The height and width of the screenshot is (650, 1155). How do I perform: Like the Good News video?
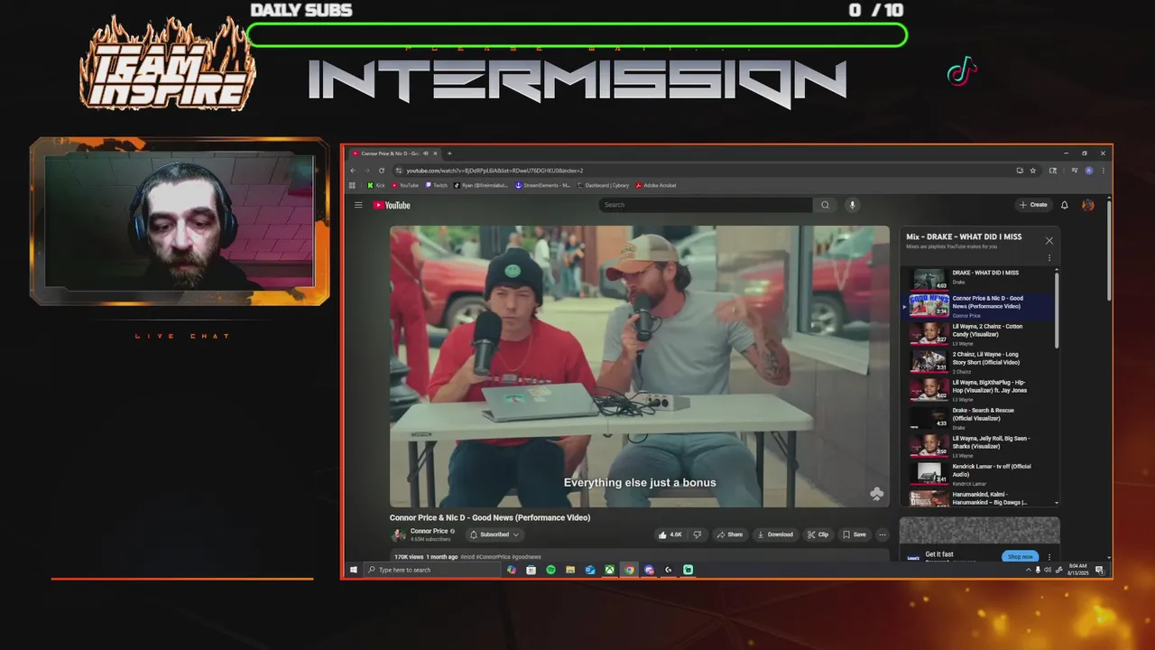tap(670, 534)
